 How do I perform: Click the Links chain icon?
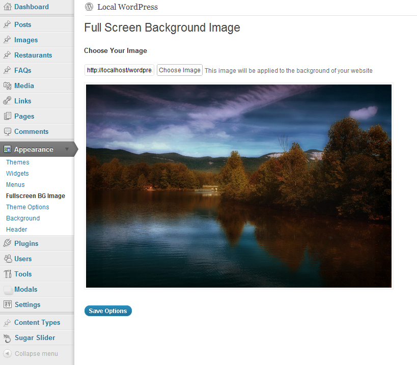(x=7, y=101)
